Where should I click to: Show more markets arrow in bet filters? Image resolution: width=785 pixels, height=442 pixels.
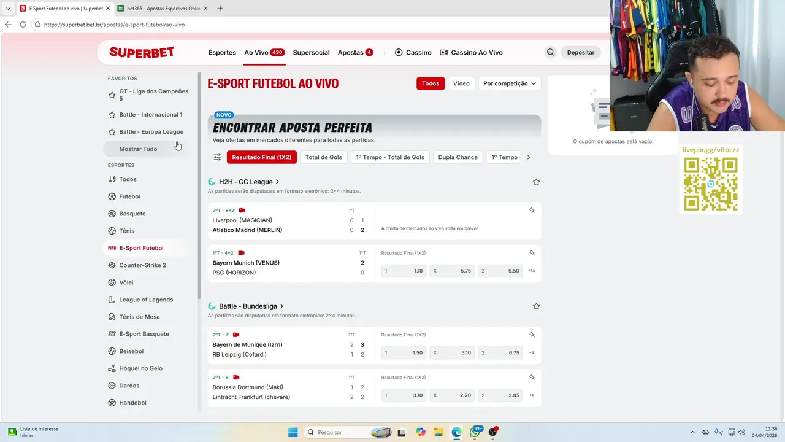pos(529,157)
